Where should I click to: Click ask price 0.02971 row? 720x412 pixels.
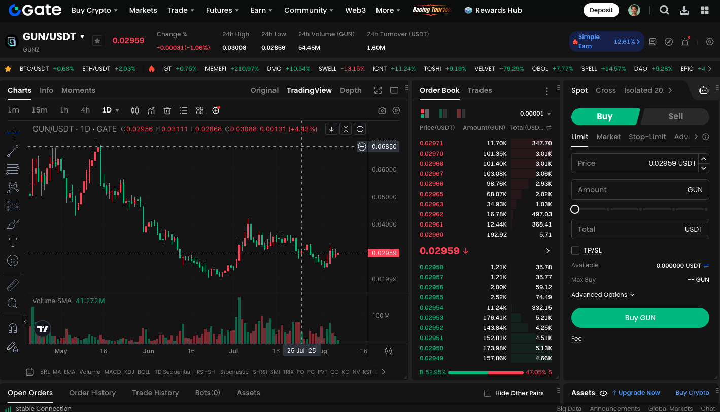coord(486,143)
